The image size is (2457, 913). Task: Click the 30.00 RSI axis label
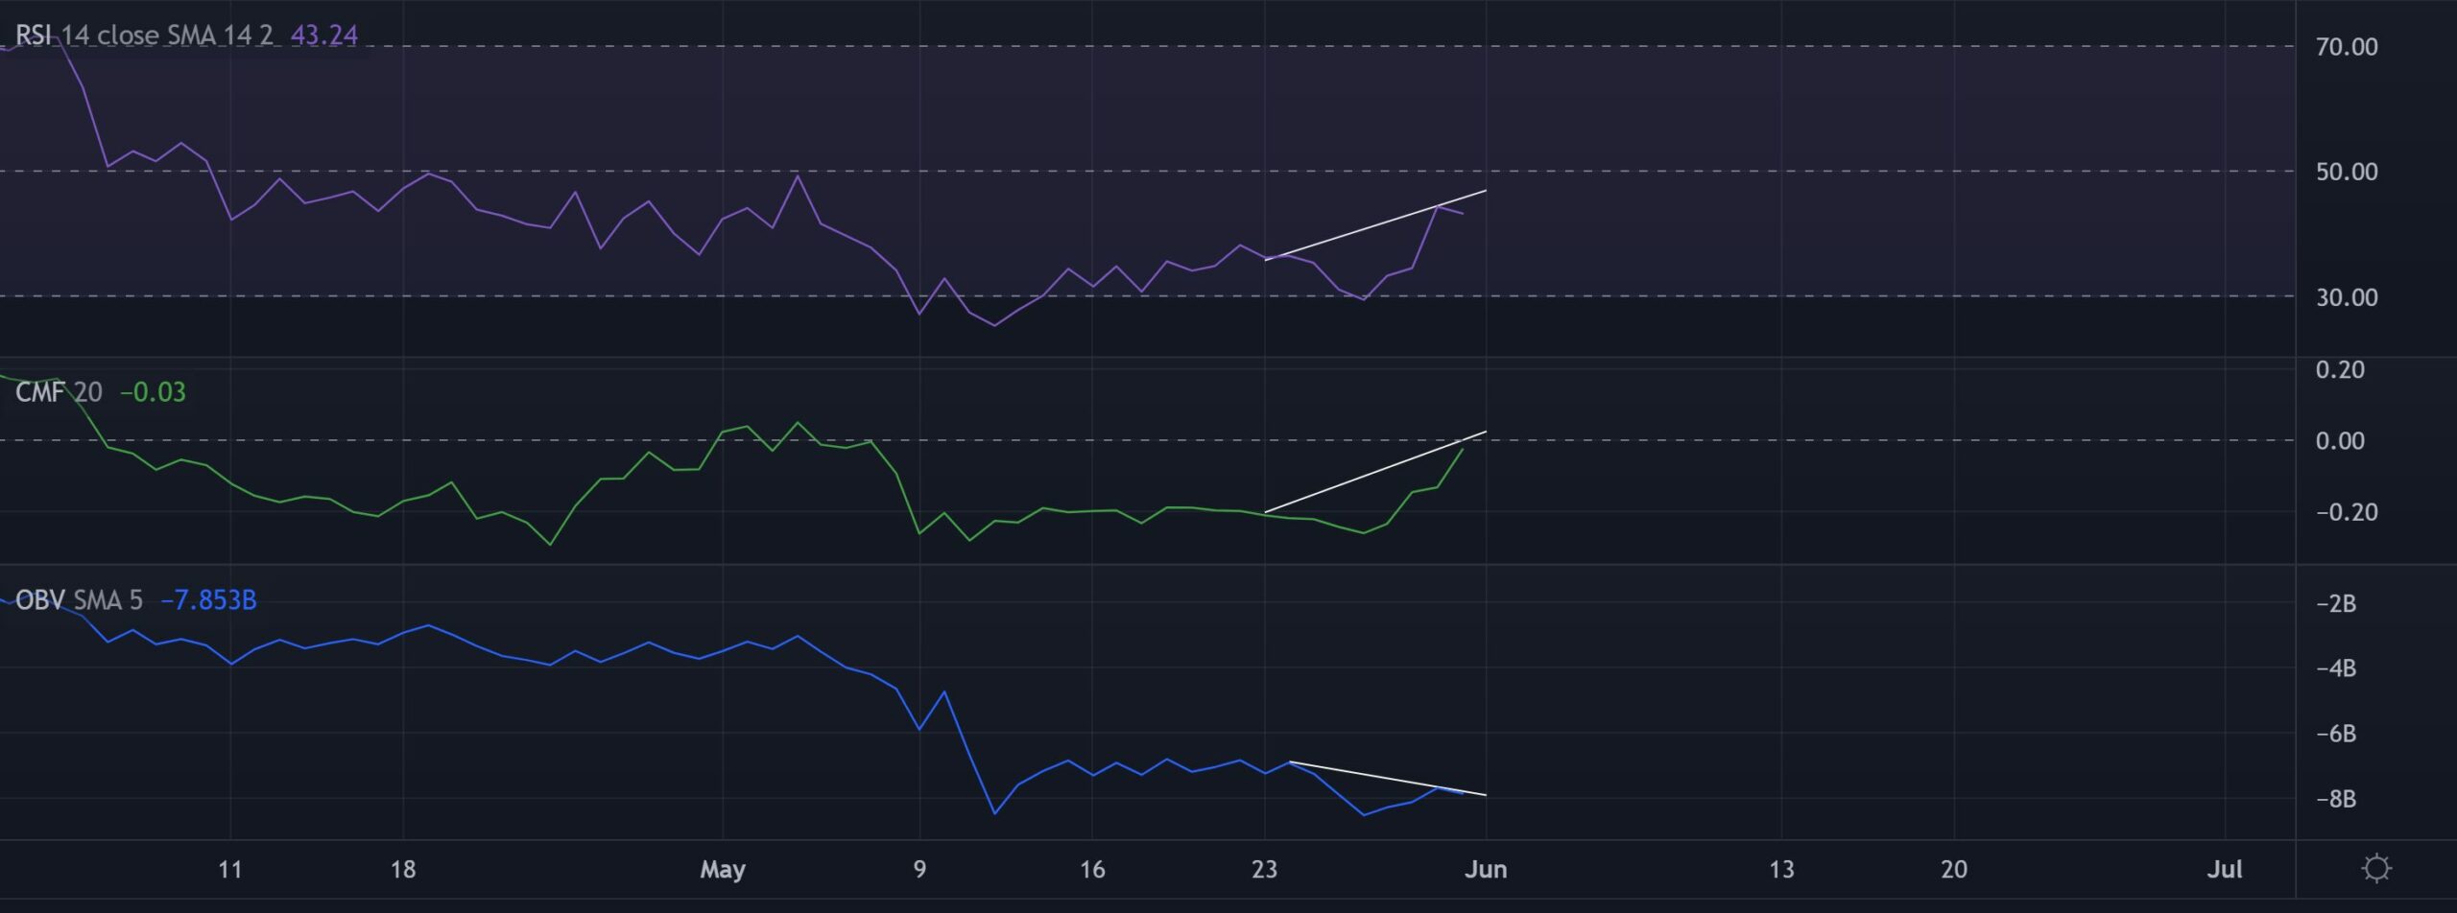pos(2347,297)
